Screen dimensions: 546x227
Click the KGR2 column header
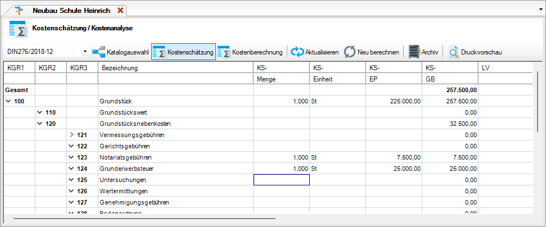[x=51, y=68]
